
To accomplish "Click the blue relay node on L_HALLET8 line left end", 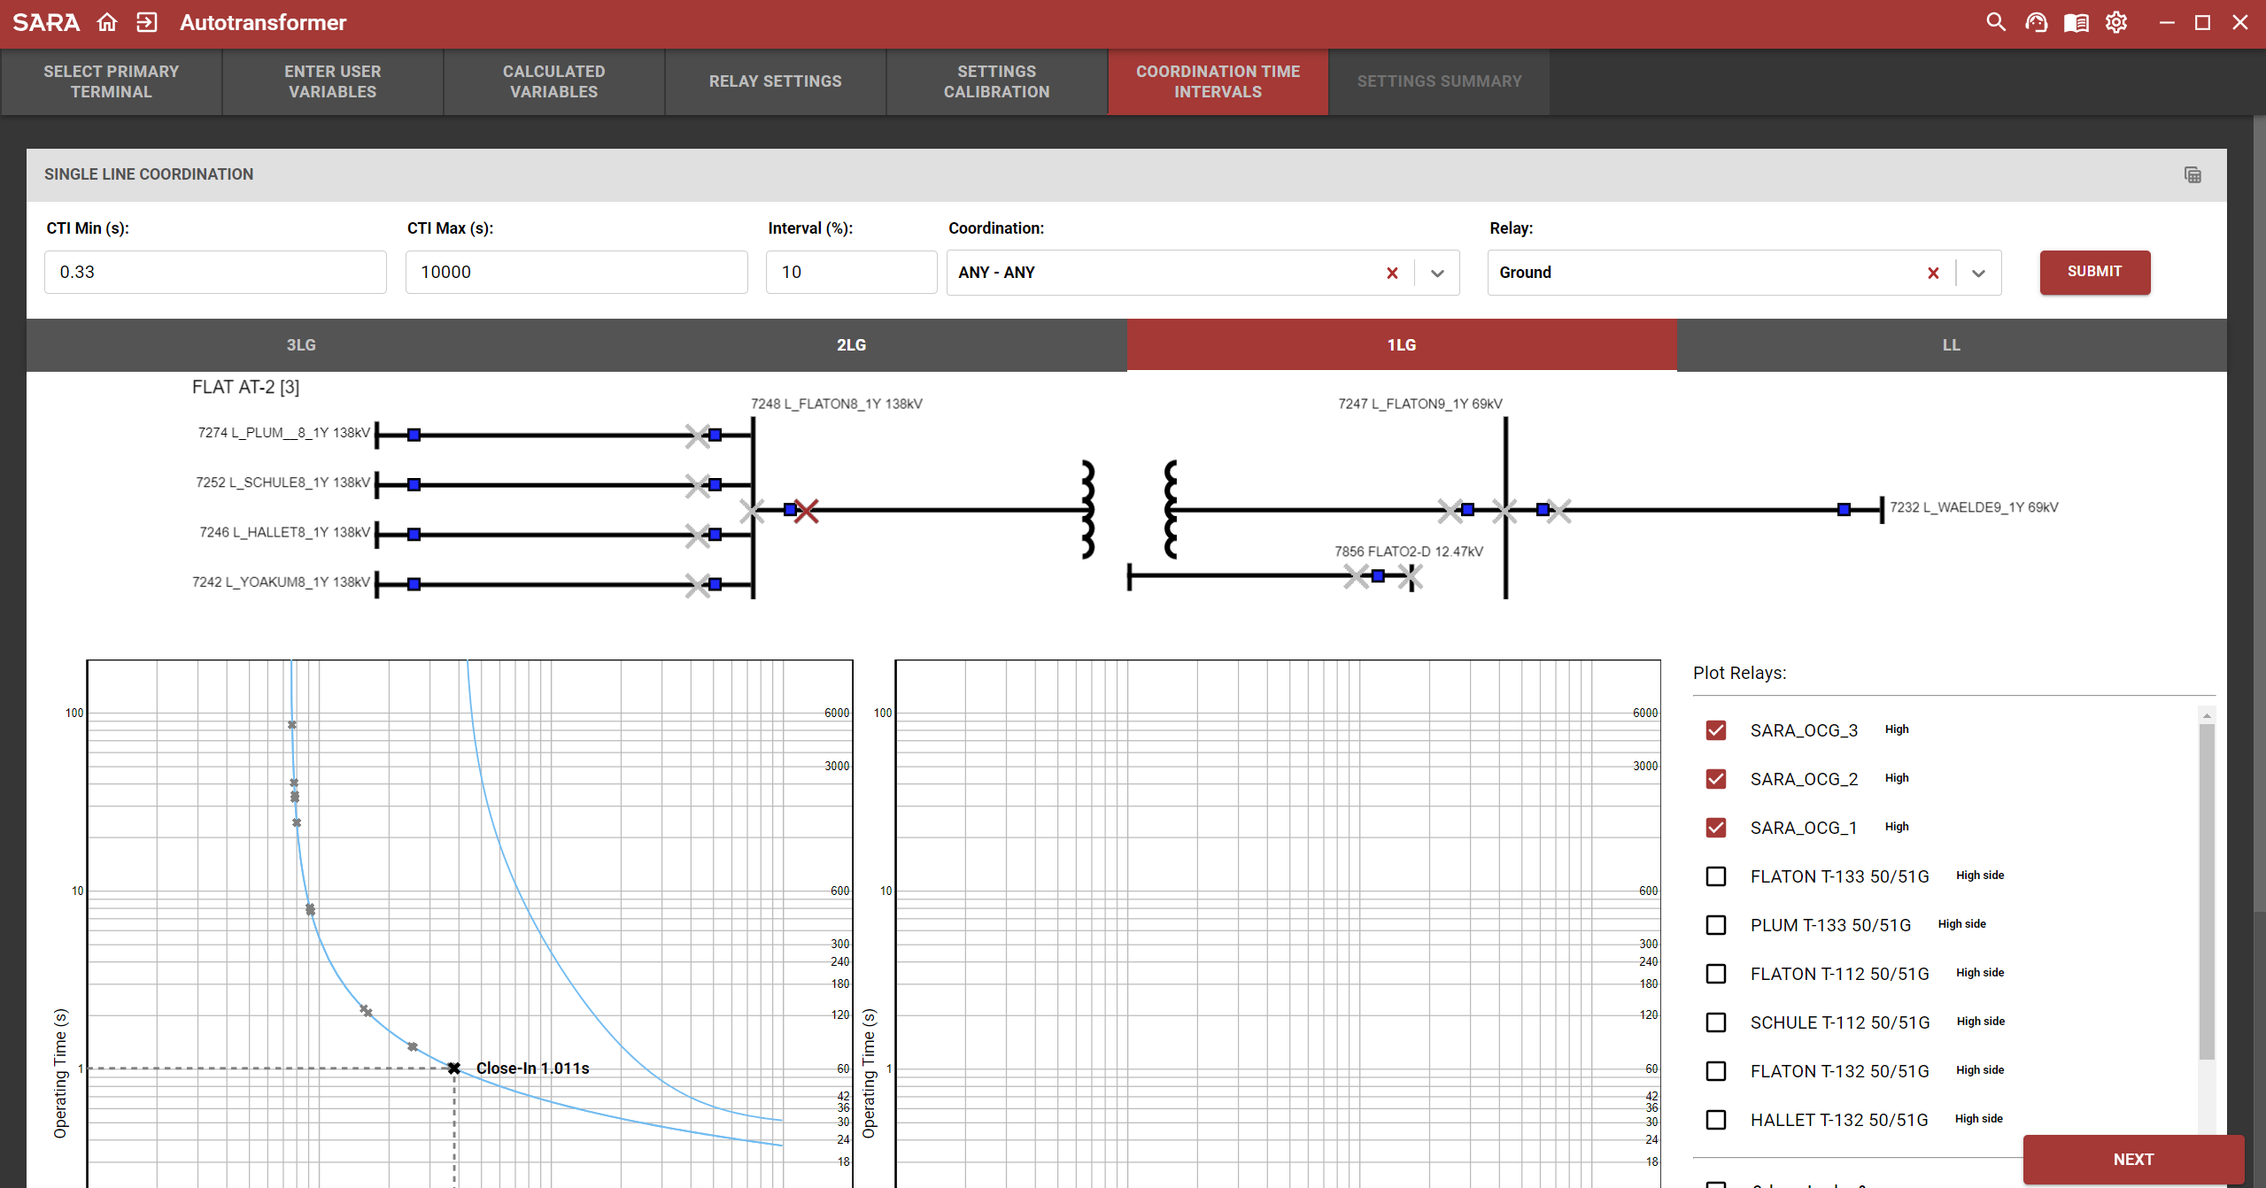I will pyautogui.click(x=414, y=534).
